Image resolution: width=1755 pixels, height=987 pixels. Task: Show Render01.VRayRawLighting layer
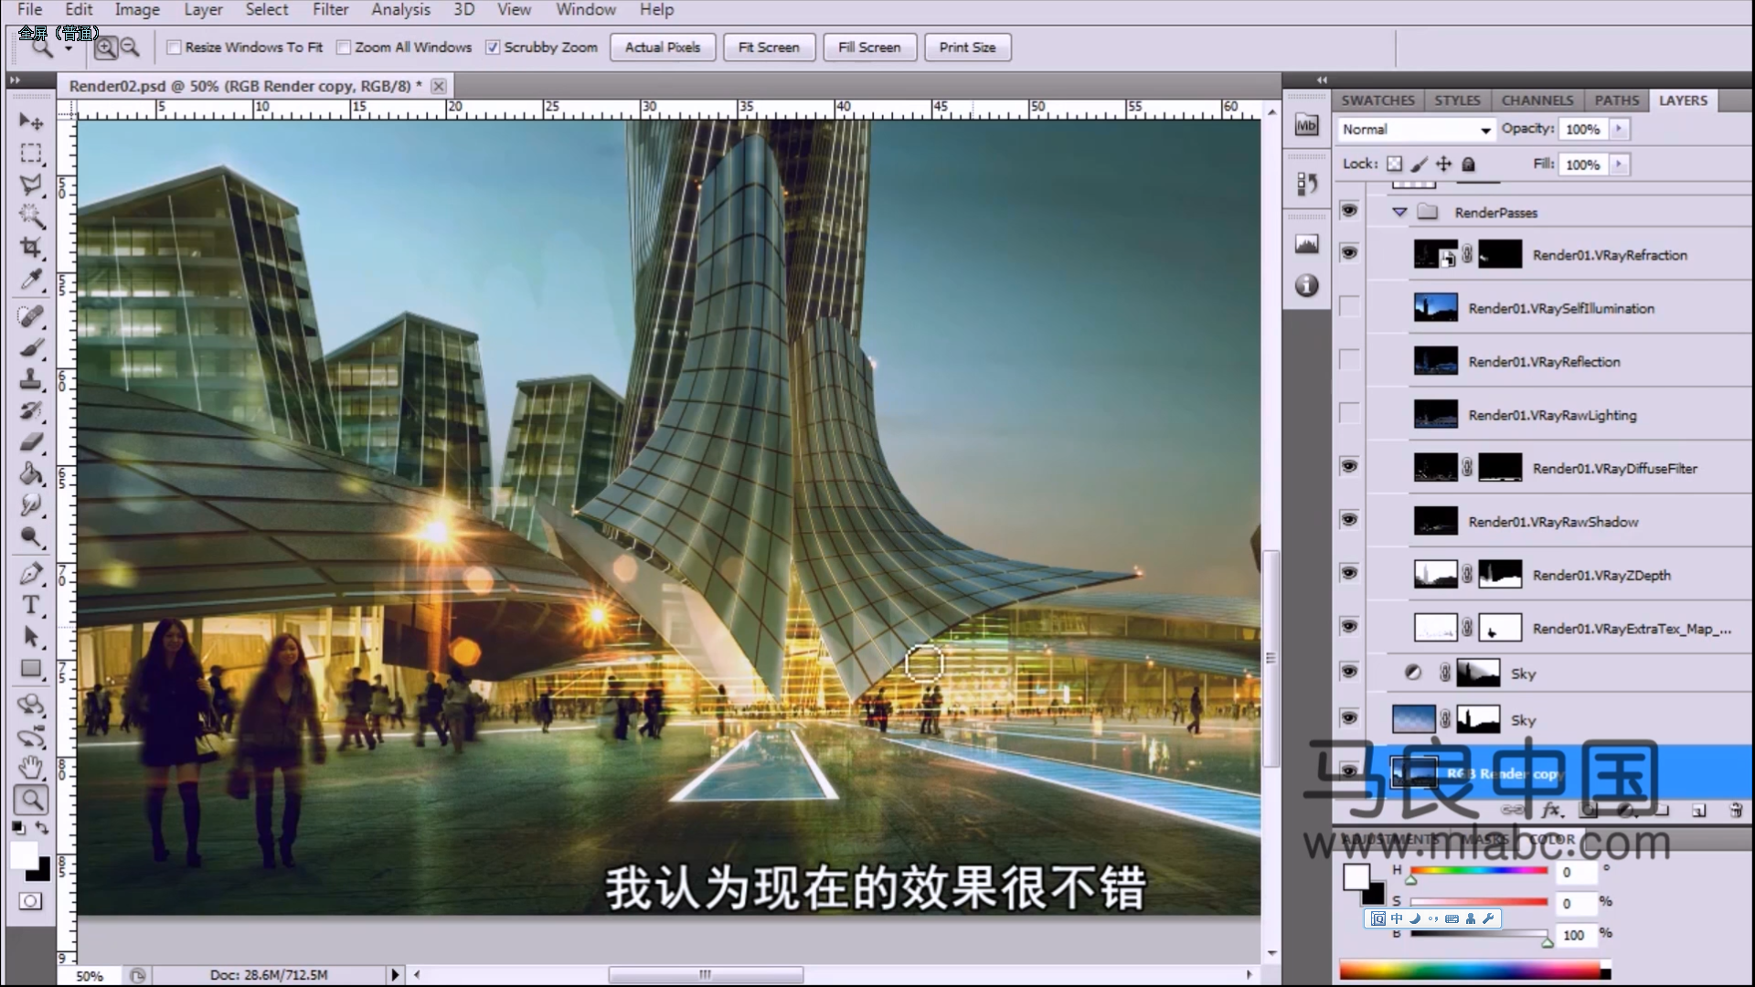(1349, 413)
